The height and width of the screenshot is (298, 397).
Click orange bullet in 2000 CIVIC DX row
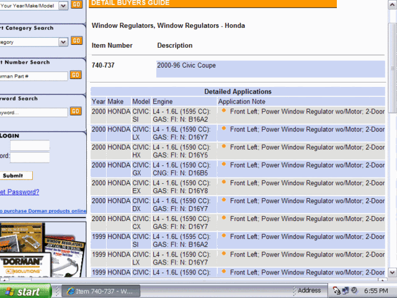tap(224, 200)
